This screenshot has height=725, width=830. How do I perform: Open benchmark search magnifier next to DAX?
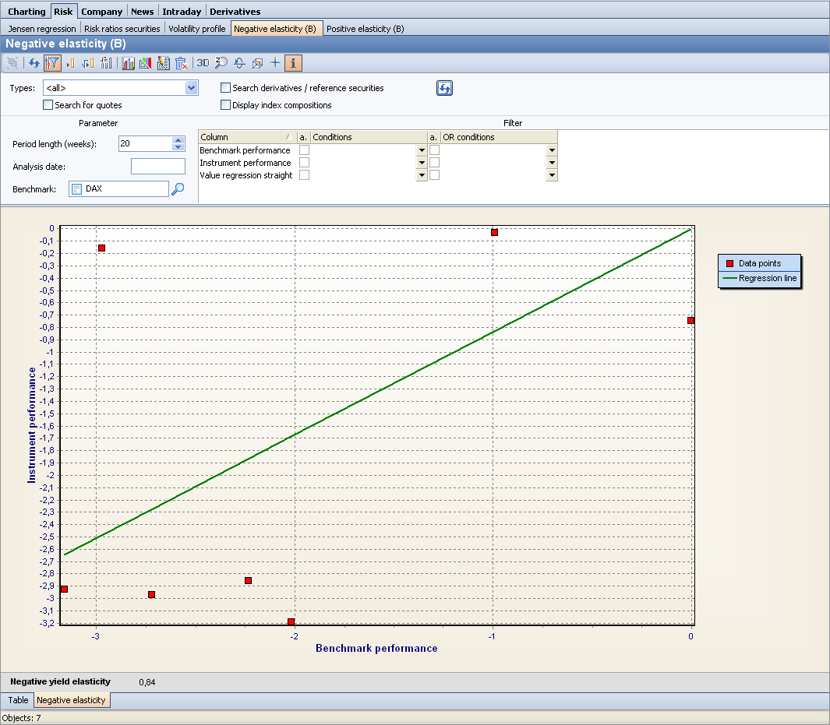[x=178, y=188]
